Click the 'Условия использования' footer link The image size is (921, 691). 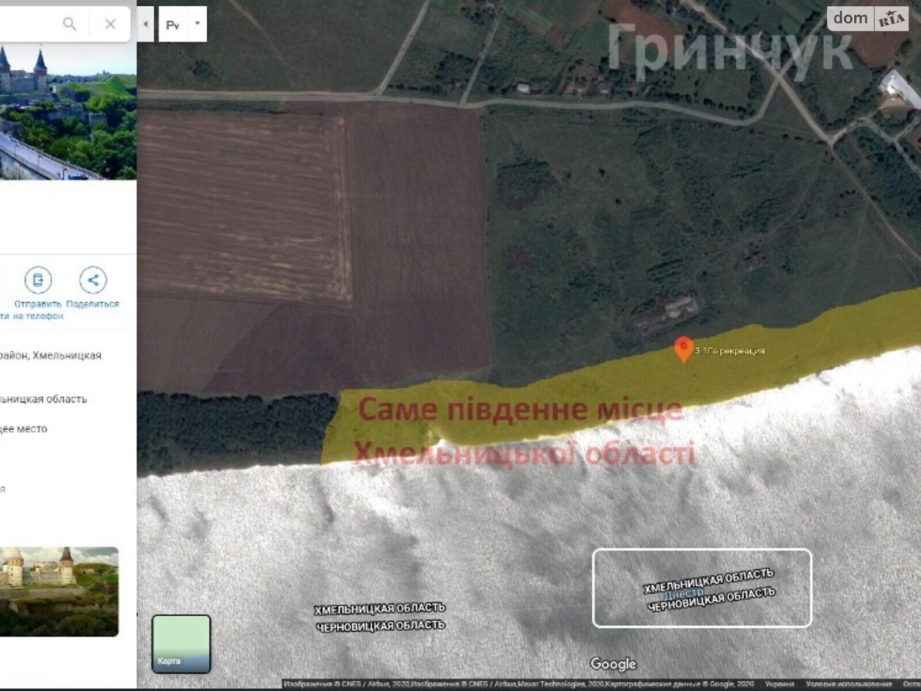click(x=848, y=684)
